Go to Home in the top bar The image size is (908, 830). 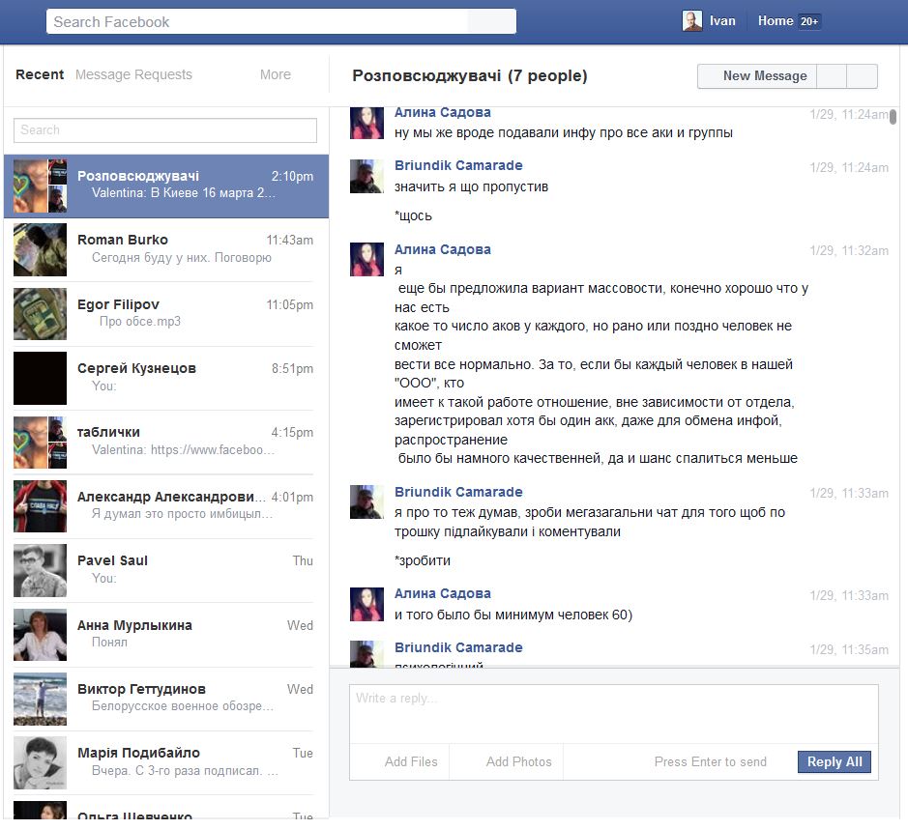(776, 21)
